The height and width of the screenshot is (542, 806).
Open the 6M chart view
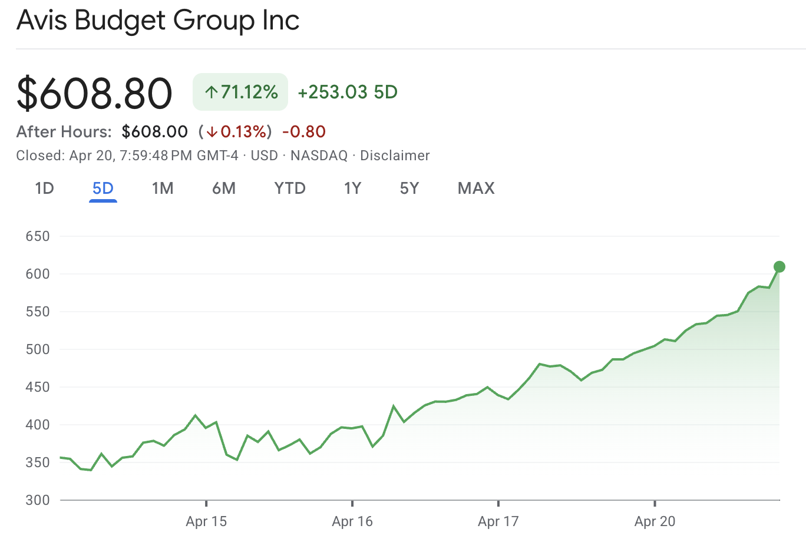pyautogui.click(x=224, y=188)
